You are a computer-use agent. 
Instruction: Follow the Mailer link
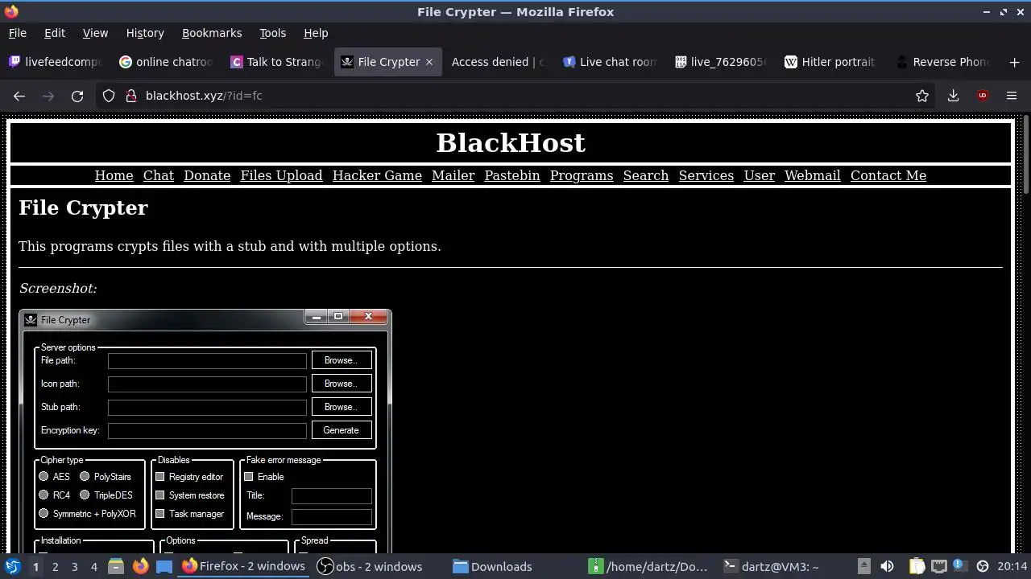tap(453, 175)
